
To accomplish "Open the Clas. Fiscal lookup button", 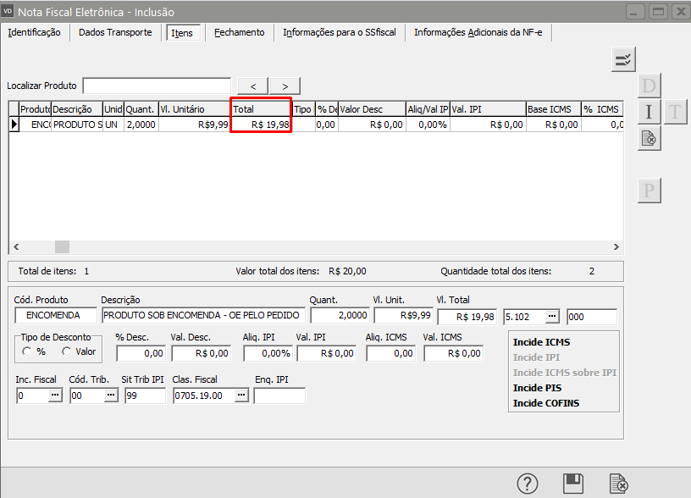I will [x=241, y=396].
